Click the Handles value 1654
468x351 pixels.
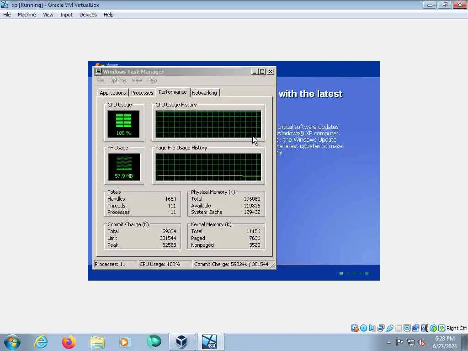click(170, 199)
